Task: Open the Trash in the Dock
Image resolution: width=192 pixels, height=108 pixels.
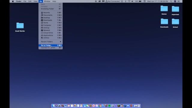Action: tap(139, 106)
